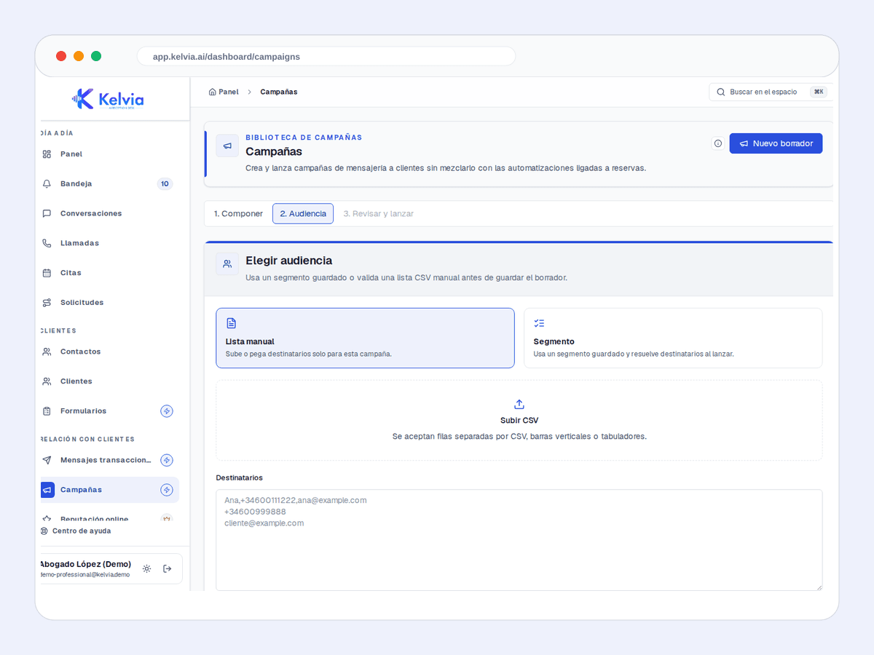Open Citas calendar icon
Viewport: 874px width, 655px height.
(x=47, y=273)
